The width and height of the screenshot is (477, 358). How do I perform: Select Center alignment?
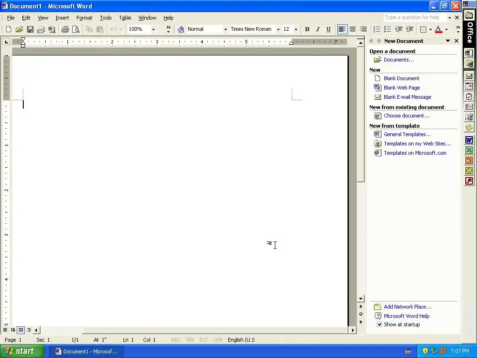(353, 29)
